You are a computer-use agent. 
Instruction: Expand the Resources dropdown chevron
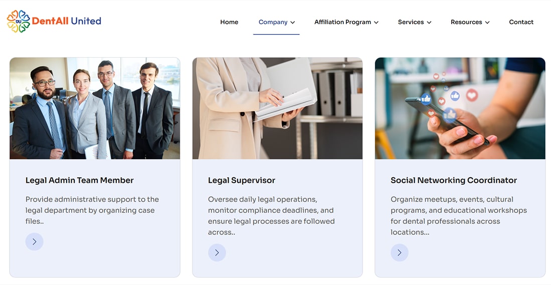487,23
